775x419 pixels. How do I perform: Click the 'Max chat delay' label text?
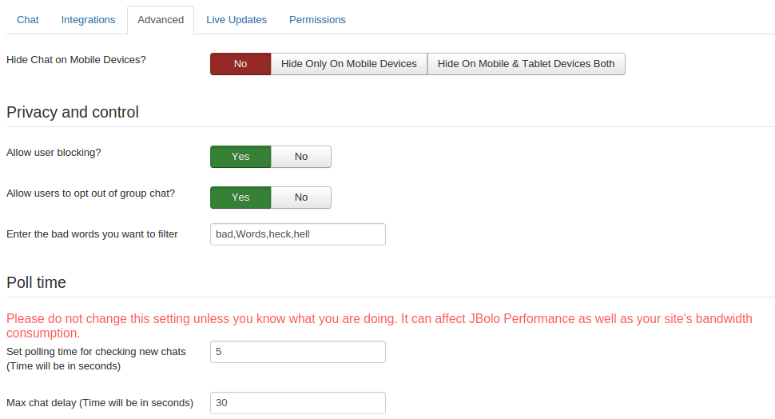(100, 403)
